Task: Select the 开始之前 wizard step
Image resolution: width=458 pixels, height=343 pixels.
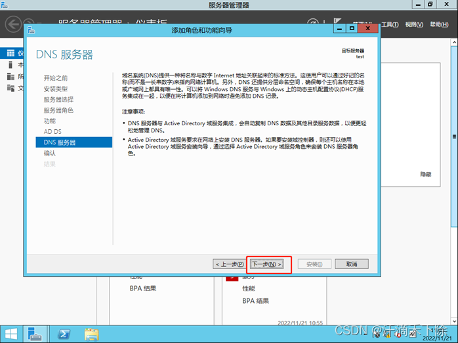Action: (x=56, y=78)
